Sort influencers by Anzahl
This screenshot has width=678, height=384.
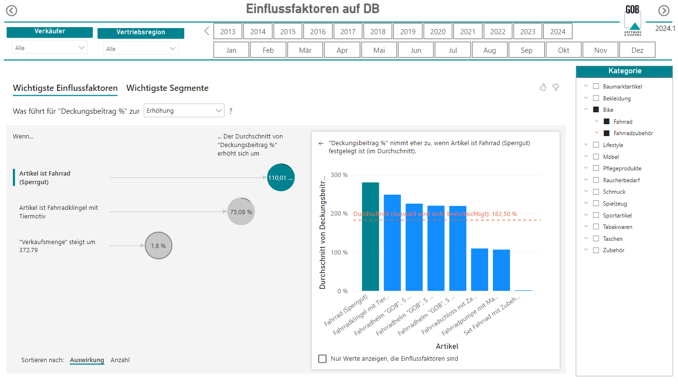coord(120,360)
